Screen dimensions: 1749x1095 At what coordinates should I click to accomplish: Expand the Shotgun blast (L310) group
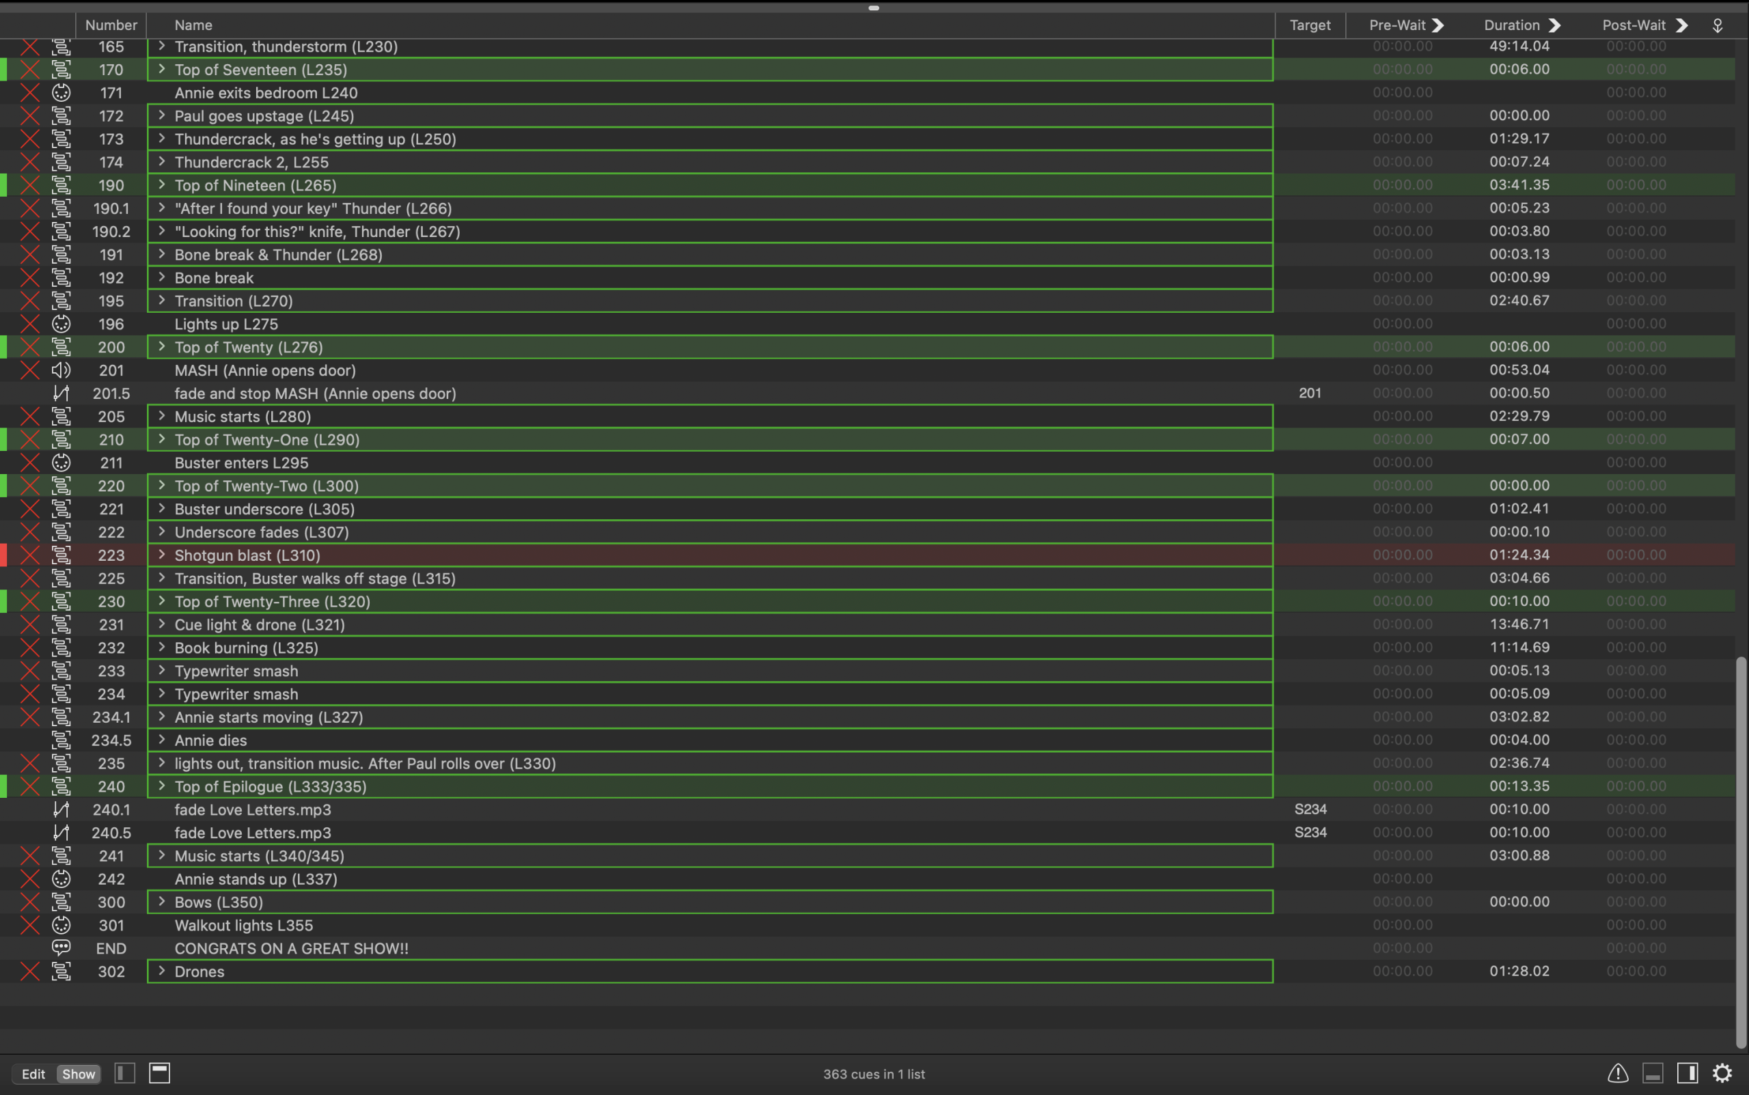pos(161,555)
